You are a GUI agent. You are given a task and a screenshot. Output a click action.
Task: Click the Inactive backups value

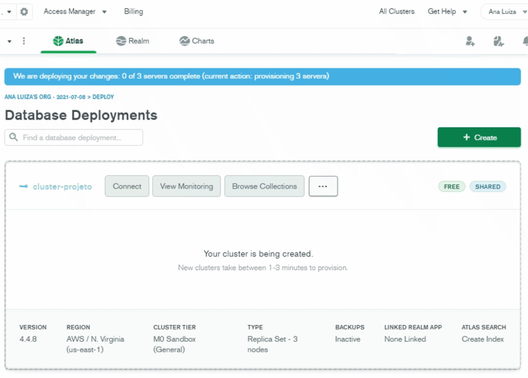click(x=347, y=339)
